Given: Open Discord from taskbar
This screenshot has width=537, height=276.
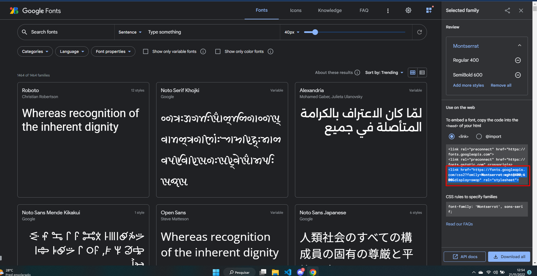Looking at the screenshot, I should tap(300, 272).
